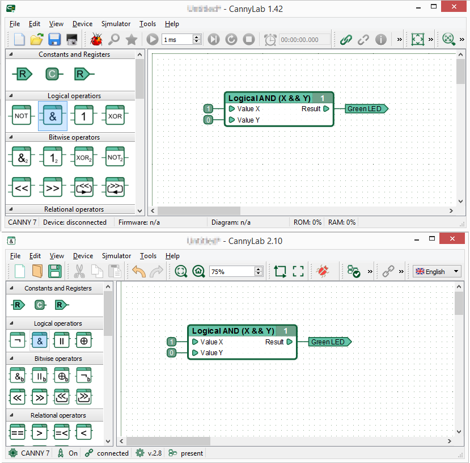This screenshot has width=470, height=463.
Task: Click the 1 ms step spinner in CannyLab 1.42
Action: (181, 39)
